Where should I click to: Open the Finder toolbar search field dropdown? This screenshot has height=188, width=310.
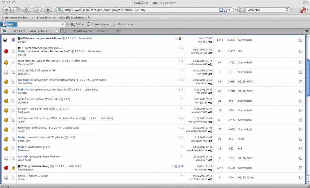coord(63,24)
